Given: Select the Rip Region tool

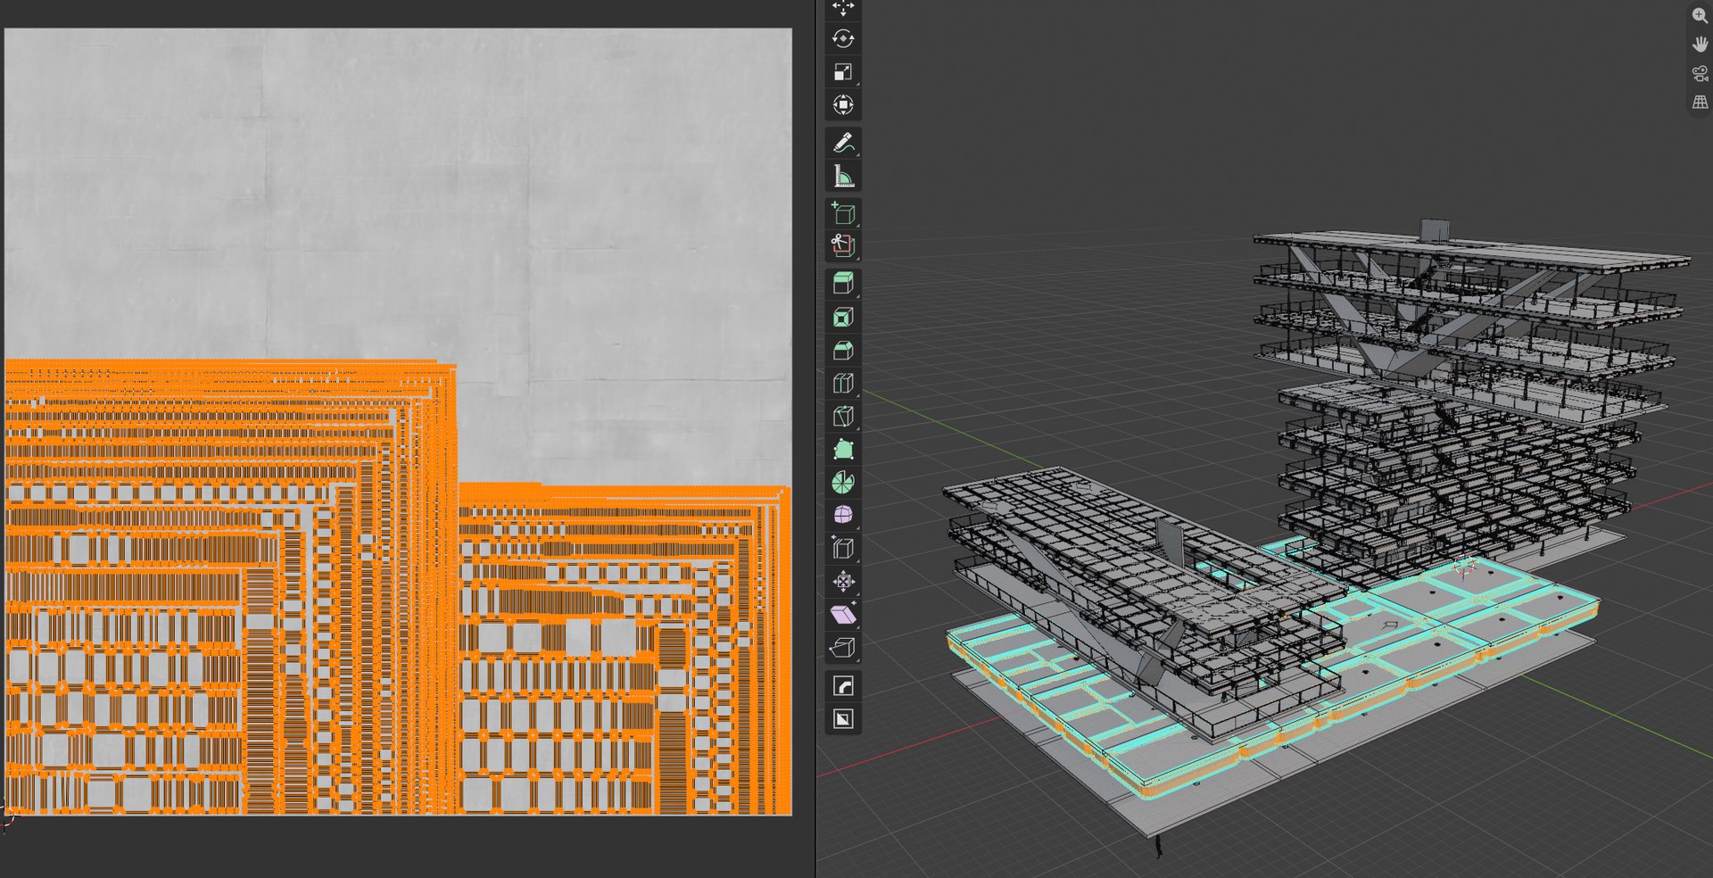Looking at the screenshot, I should 843,647.
